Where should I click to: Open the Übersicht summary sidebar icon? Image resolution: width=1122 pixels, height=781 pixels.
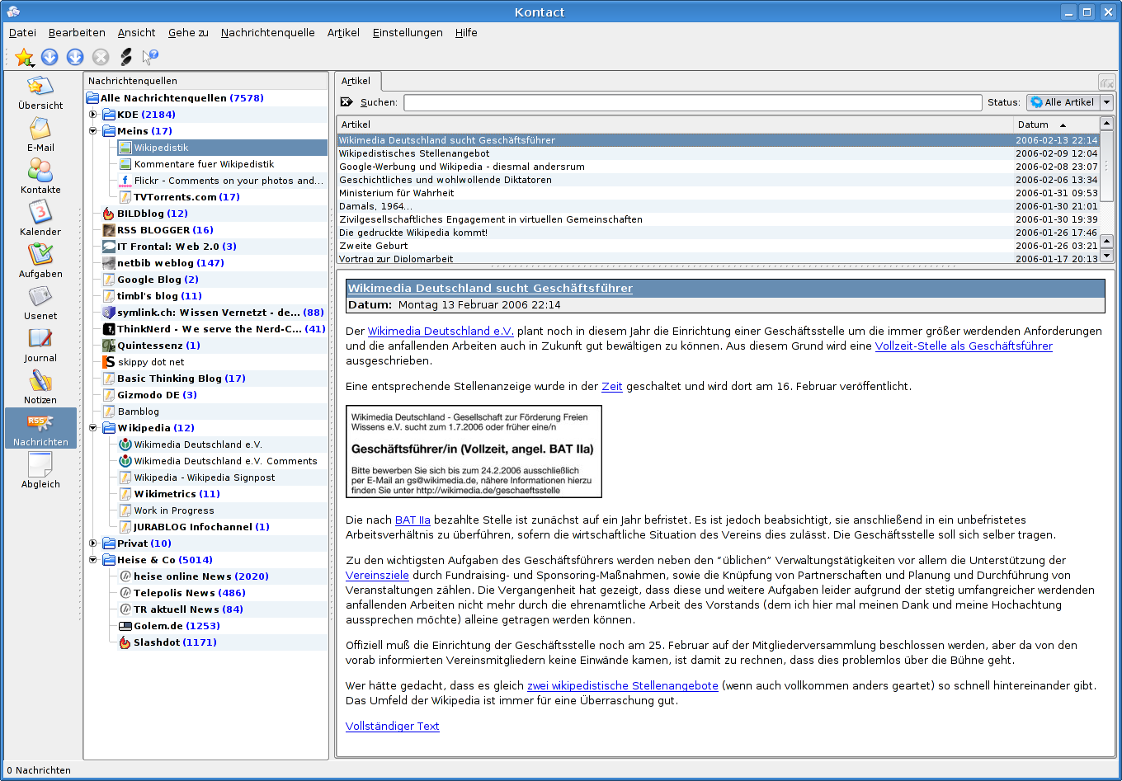(40, 93)
